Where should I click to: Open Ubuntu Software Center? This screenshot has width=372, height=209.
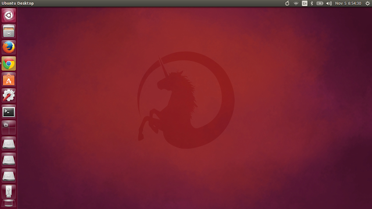click(9, 80)
